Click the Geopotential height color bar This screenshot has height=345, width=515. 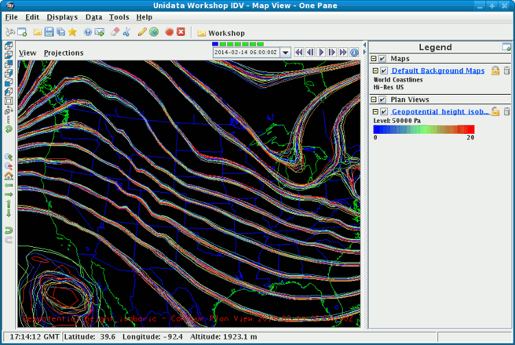point(424,129)
